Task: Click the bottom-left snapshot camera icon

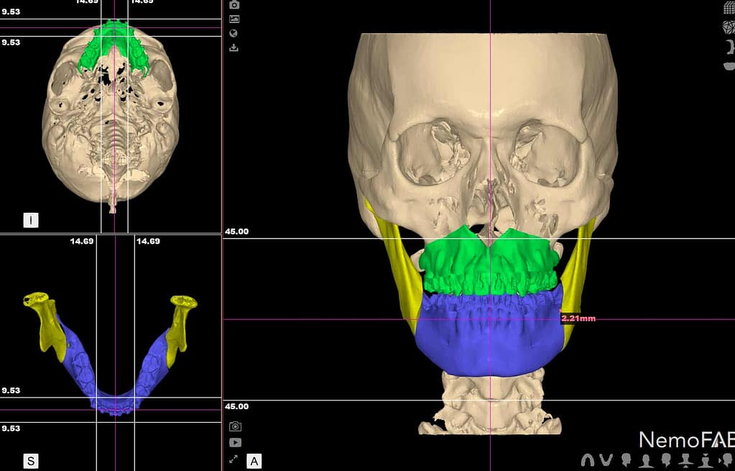Action: pyautogui.click(x=235, y=426)
